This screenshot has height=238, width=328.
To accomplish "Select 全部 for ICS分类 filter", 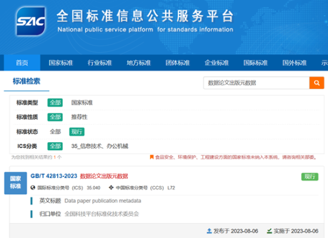I will click(x=55, y=146).
